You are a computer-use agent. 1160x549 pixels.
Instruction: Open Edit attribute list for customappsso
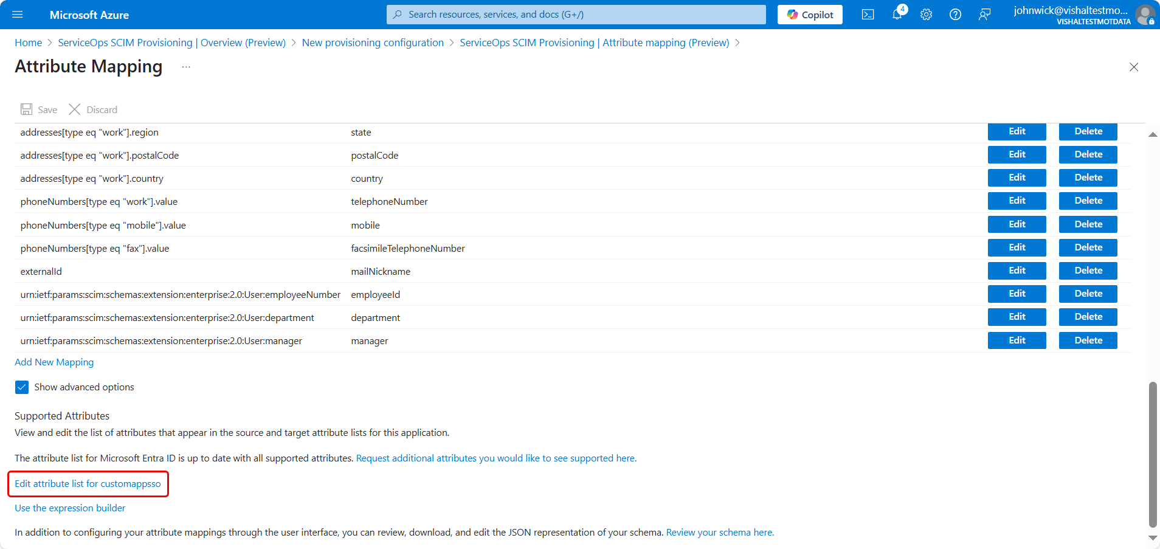[x=88, y=484]
